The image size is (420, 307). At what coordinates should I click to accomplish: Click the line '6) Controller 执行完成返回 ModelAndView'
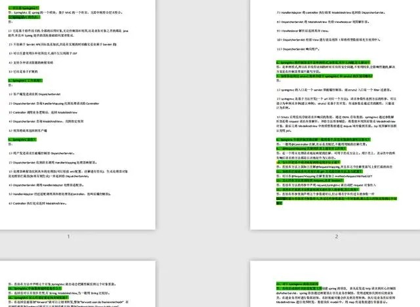(x=37, y=203)
